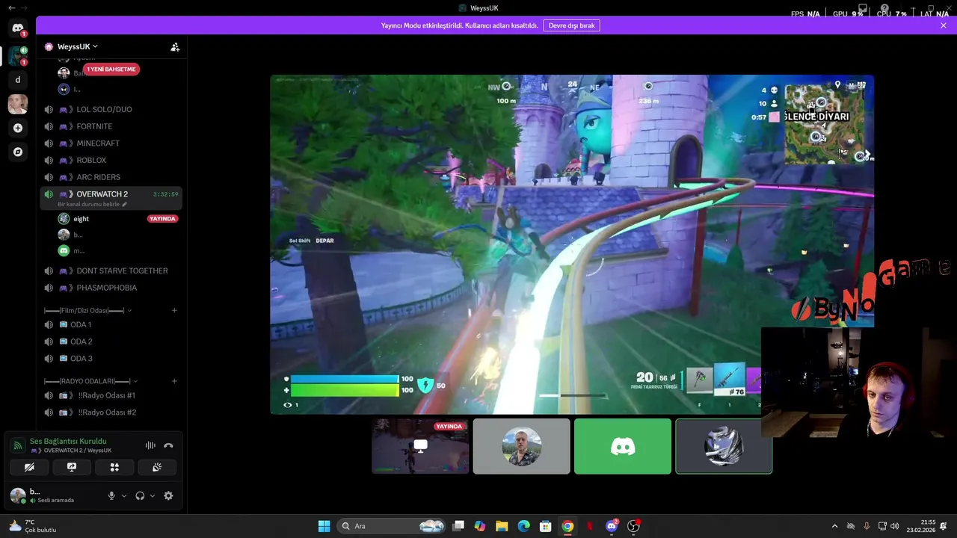957x538 pixels.
Task: Join the FORTNITE voice channel
Action: 111,126
